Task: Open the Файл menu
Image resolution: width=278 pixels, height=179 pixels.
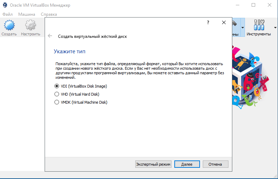Action: (x=7, y=14)
